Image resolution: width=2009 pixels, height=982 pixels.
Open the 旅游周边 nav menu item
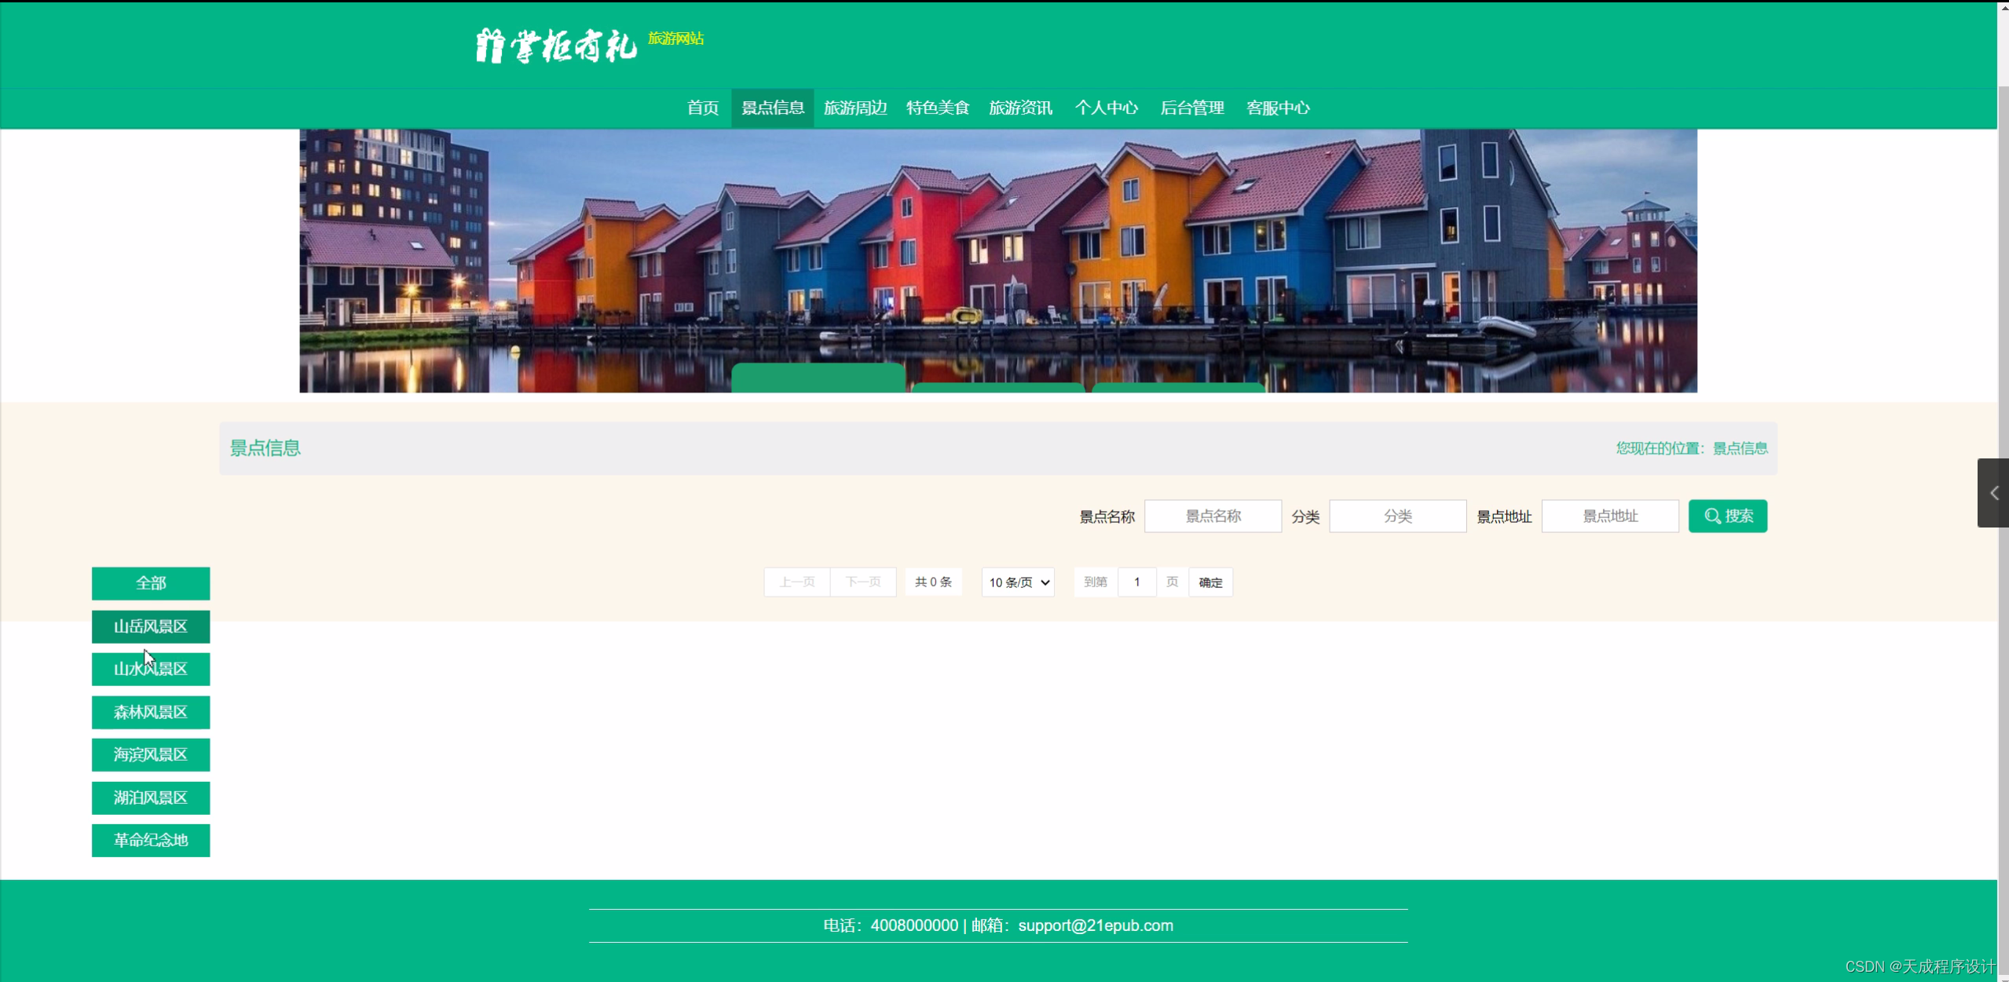(x=854, y=108)
